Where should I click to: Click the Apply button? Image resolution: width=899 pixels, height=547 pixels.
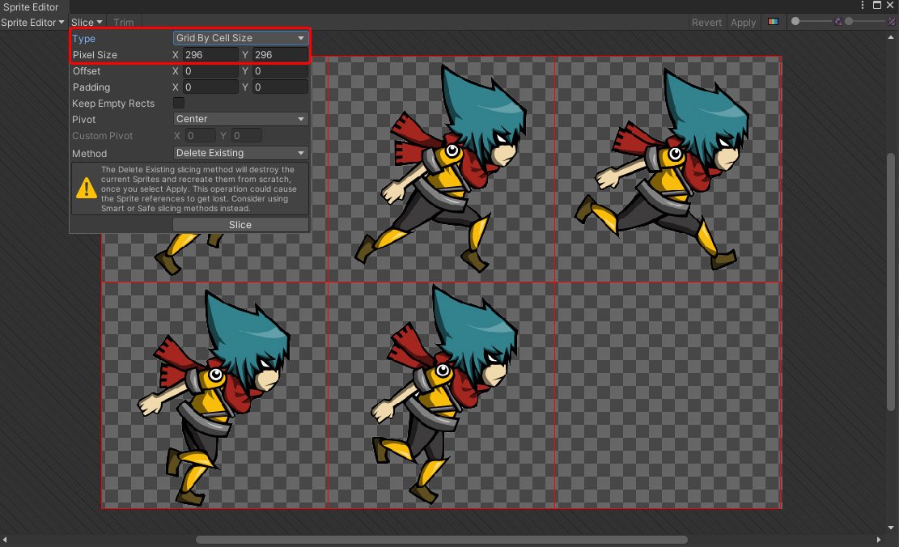click(x=743, y=23)
